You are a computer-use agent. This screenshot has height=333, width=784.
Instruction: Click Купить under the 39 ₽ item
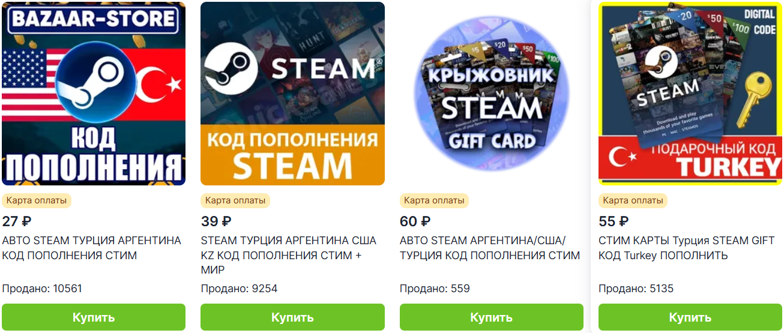[292, 317]
